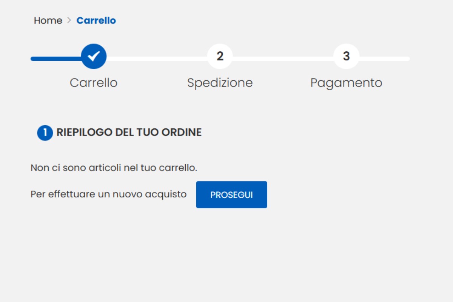The width and height of the screenshot is (453, 302).
Task: Select the Carrello breadcrumb entry
Action: [x=96, y=20]
